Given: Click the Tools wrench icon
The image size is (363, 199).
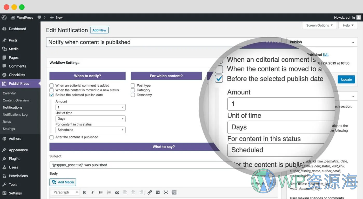Looking at the screenshot, I should (4, 185).
